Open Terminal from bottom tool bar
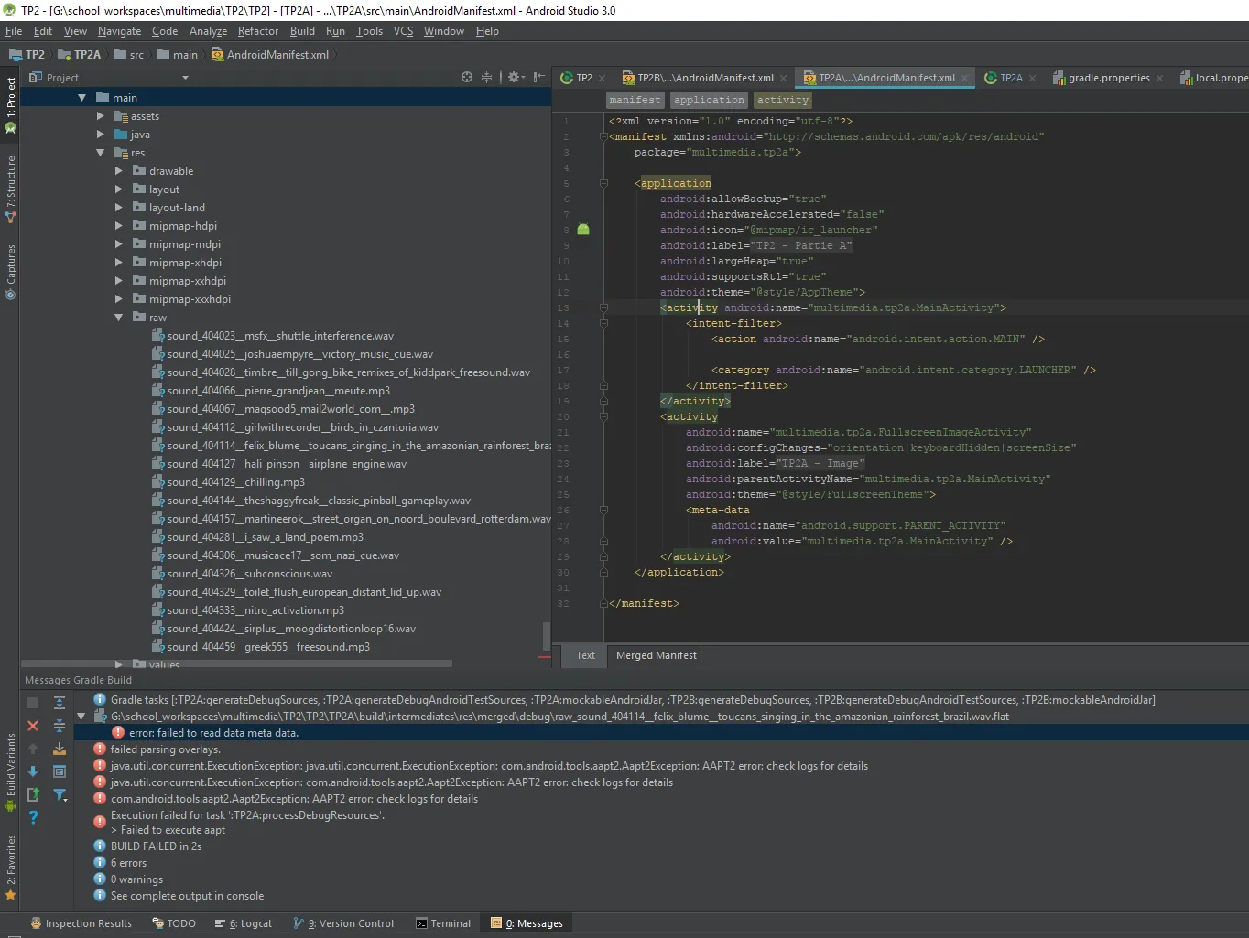 (443, 923)
